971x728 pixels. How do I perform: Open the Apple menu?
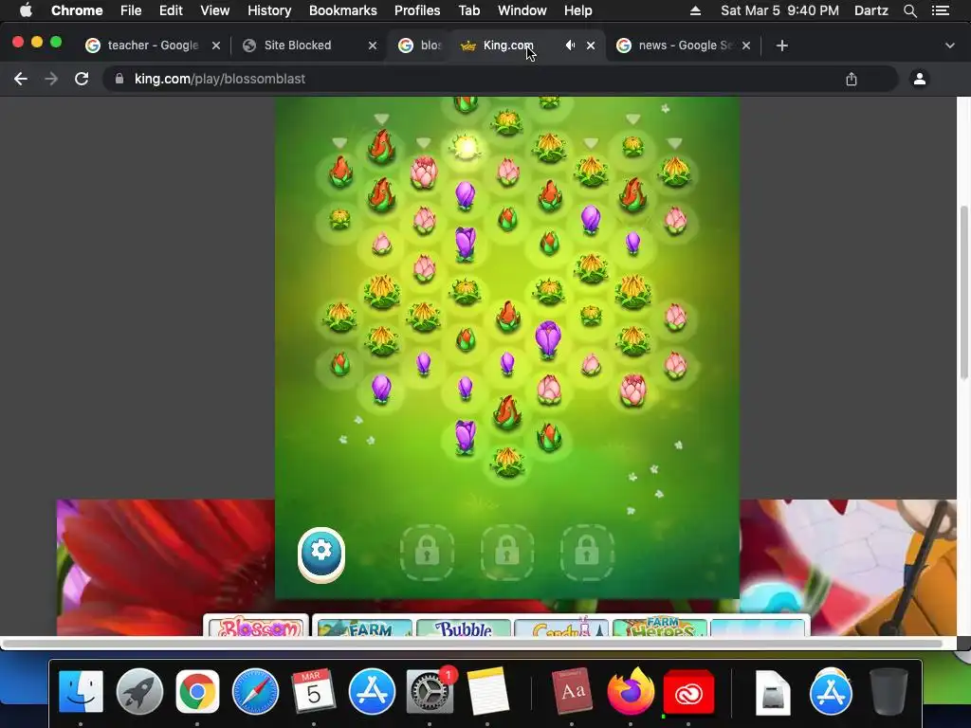click(x=26, y=10)
